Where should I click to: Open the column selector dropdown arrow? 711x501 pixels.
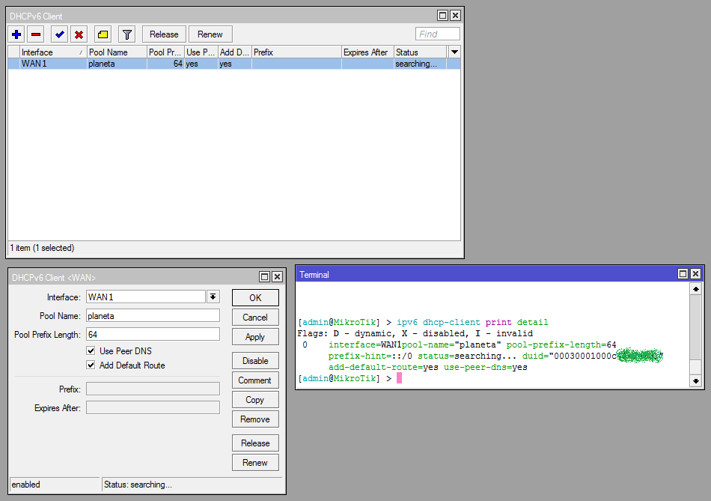point(454,52)
